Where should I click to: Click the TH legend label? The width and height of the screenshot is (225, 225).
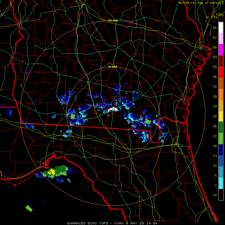215,195
